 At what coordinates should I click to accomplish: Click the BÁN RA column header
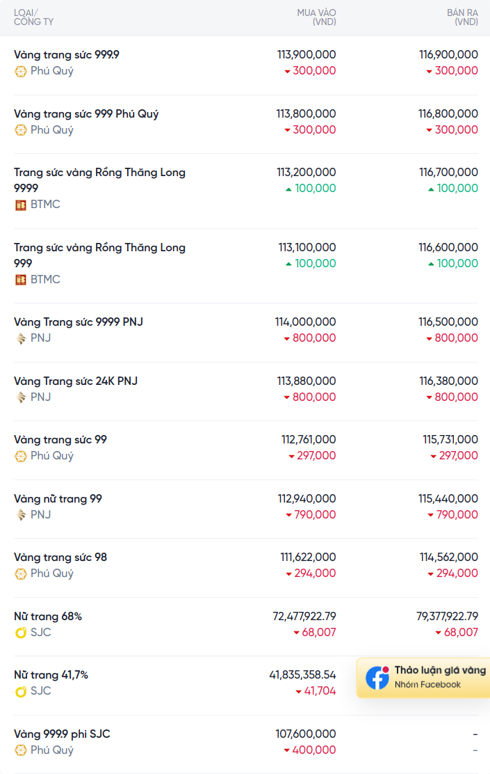(462, 17)
